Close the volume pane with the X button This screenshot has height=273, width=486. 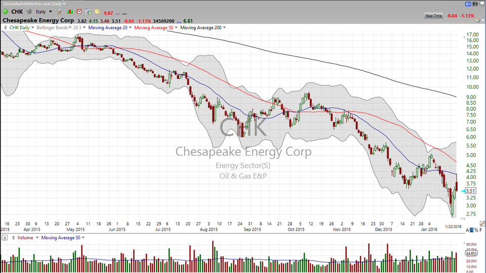pos(5,238)
